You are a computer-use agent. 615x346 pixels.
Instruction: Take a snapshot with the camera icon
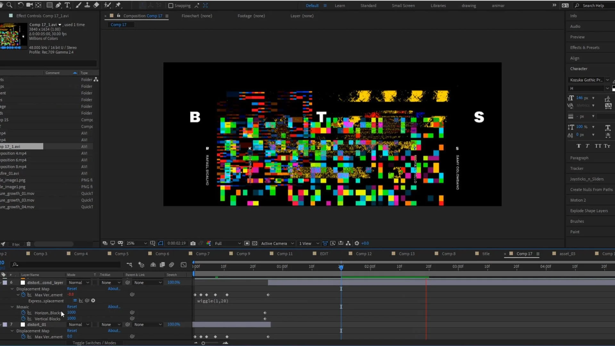pos(193,243)
